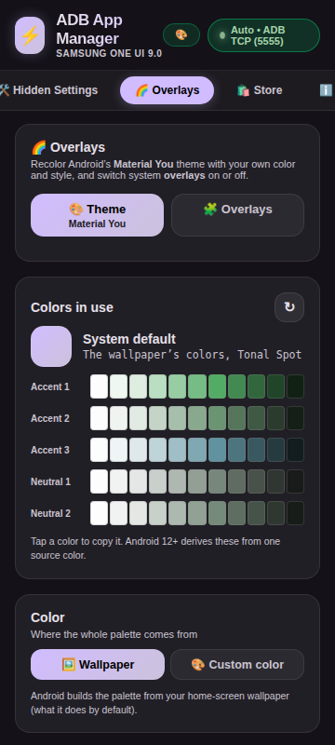The image size is (335, 745).
Task: Copy the white Accent 3 swatch
Action: point(100,450)
